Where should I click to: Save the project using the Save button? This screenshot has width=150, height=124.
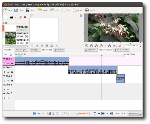(30, 10)
